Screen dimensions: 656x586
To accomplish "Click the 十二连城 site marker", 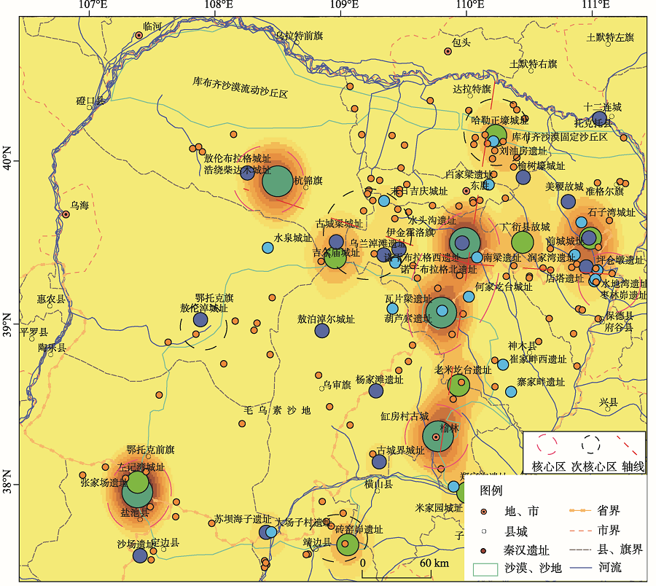I will [599, 119].
